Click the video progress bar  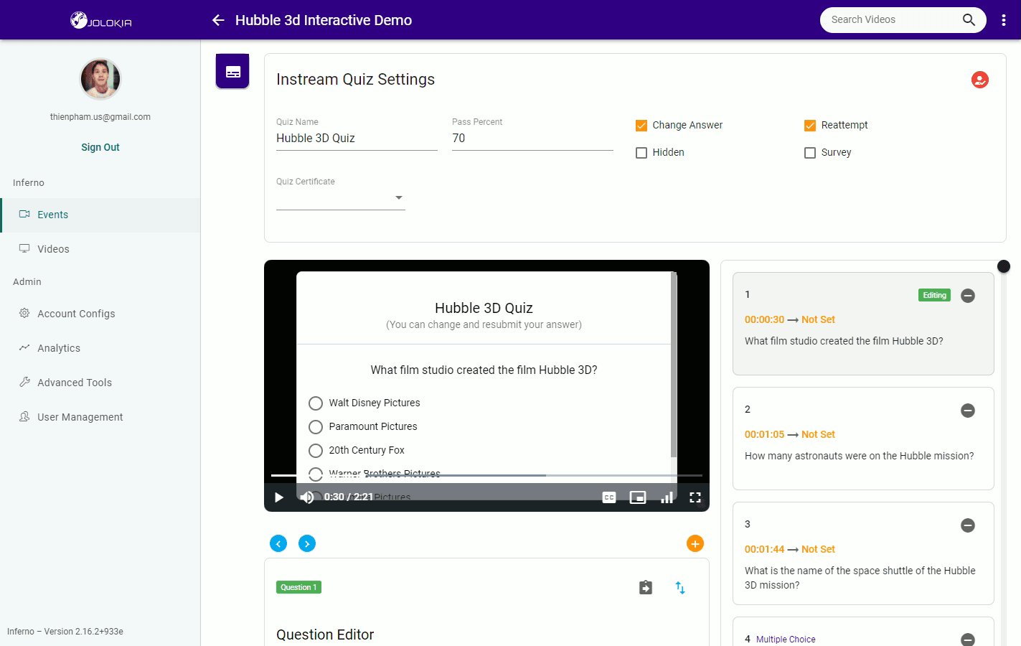[x=486, y=475]
